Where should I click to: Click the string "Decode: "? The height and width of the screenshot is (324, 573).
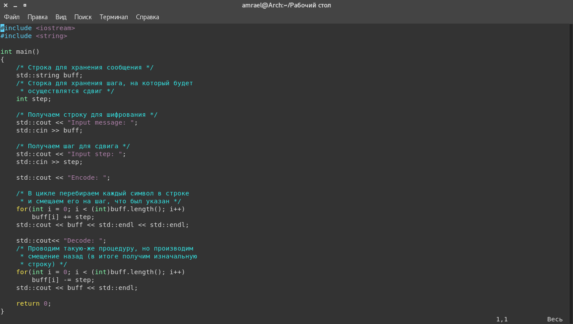click(x=83, y=240)
